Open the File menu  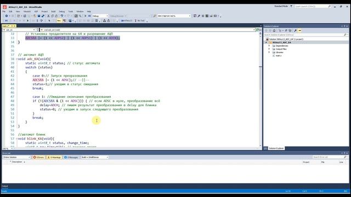pos(4,11)
